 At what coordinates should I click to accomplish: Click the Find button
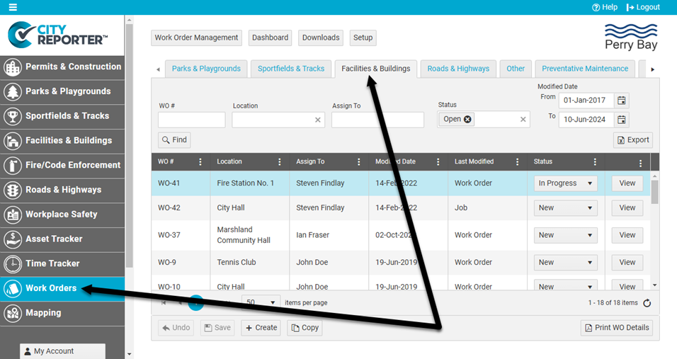(x=174, y=140)
